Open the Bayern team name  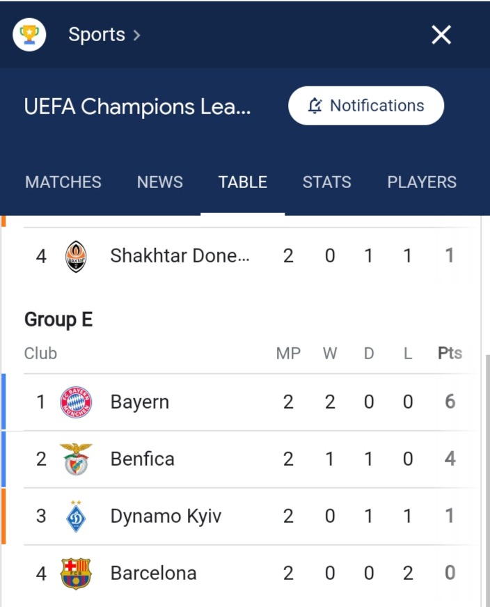point(140,402)
